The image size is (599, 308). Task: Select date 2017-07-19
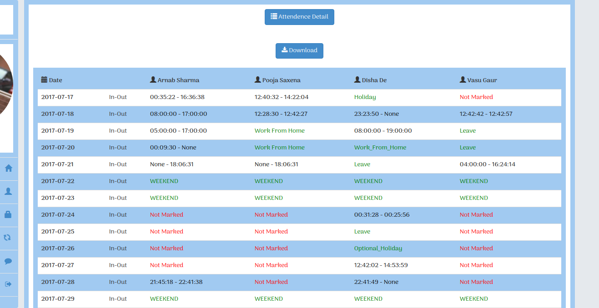57,131
